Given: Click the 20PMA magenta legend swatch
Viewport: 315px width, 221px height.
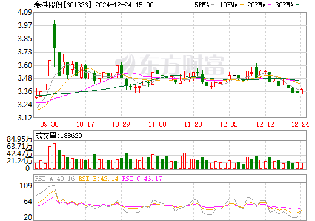Looking at the screenshot, I should tap(270, 5).
